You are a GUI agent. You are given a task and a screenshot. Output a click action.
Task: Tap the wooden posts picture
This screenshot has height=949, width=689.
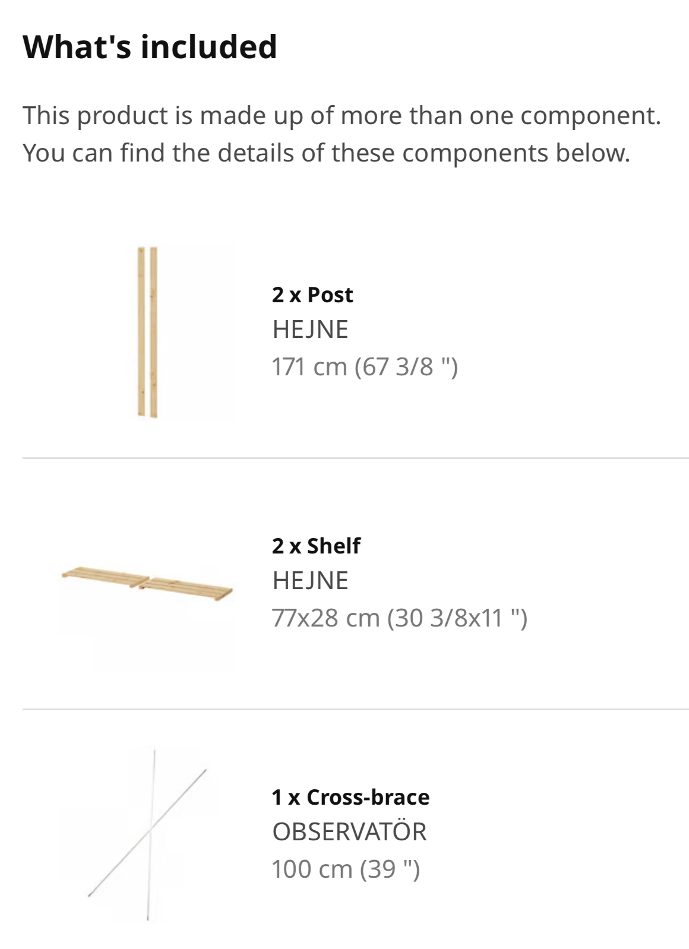[147, 333]
